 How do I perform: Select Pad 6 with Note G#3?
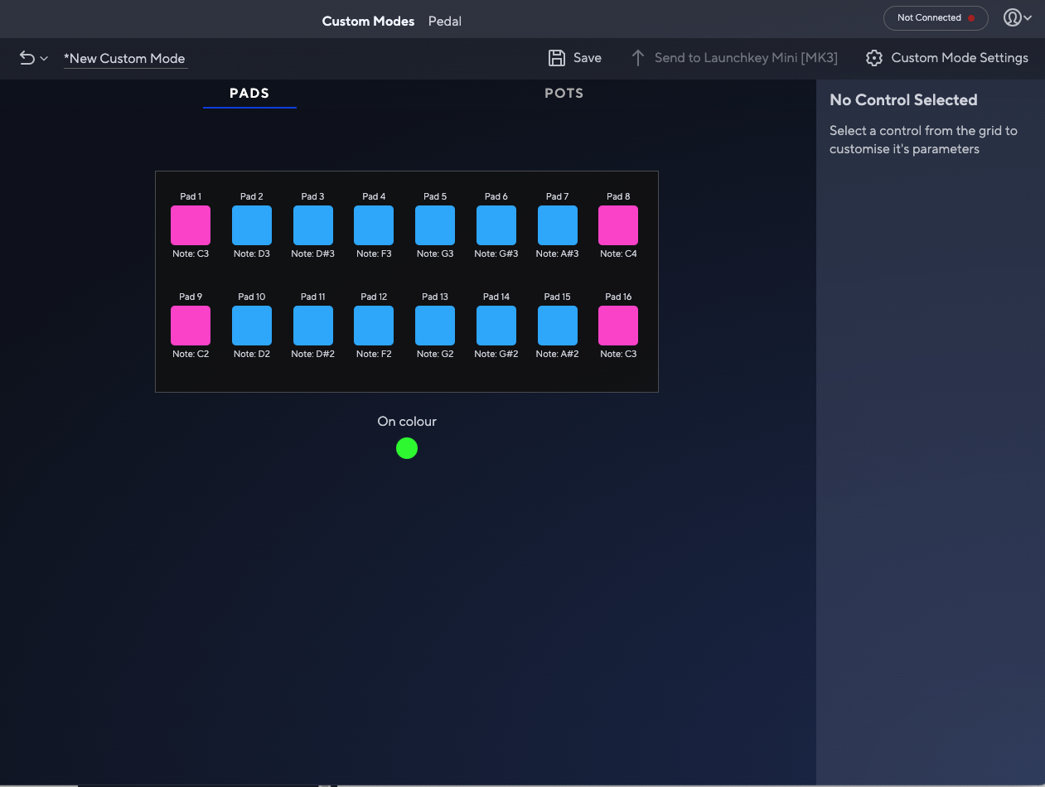(496, 225)
